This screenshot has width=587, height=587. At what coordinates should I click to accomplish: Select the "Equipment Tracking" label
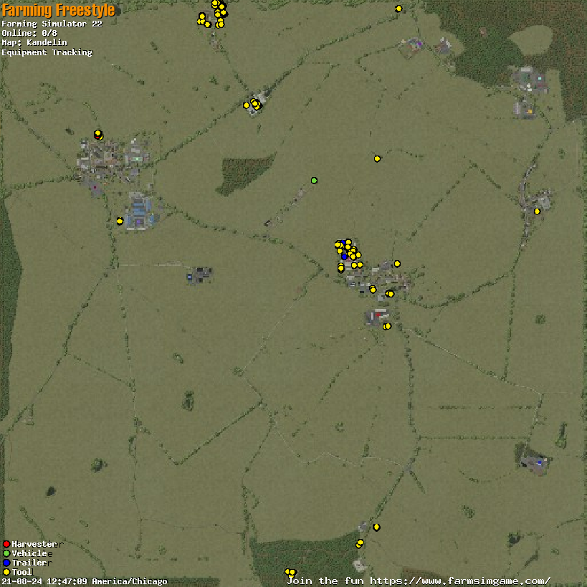pos(47,52)
